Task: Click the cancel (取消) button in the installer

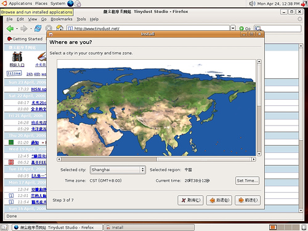Action: coord(190,200)
